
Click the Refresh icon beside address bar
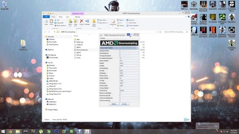tap(160, 32)
